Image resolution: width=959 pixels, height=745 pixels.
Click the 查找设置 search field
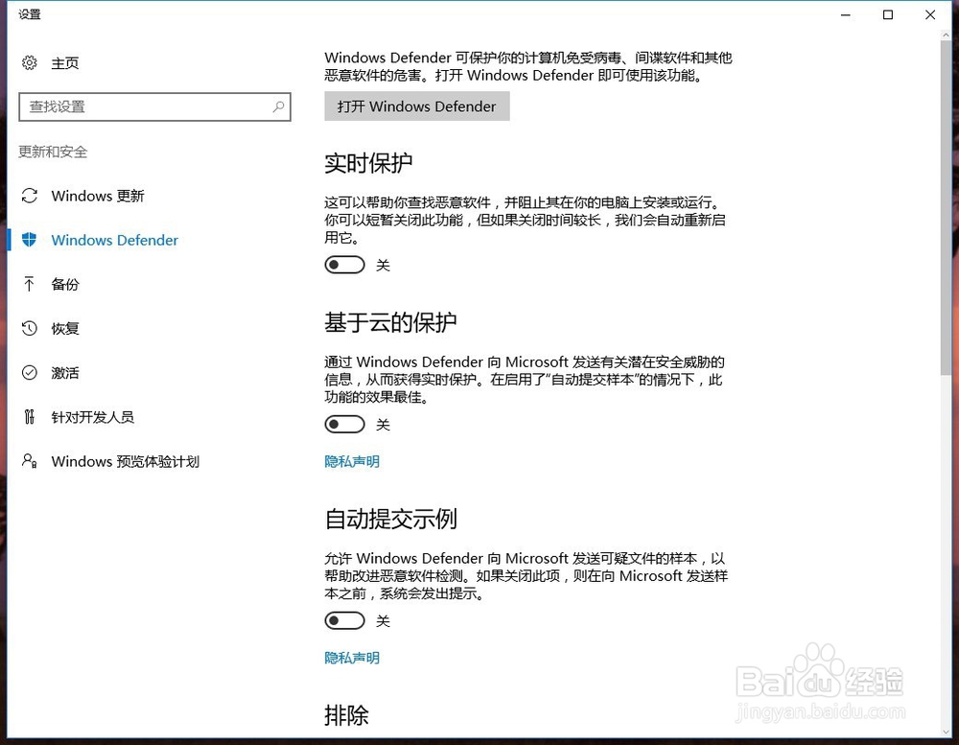point(154,107)
